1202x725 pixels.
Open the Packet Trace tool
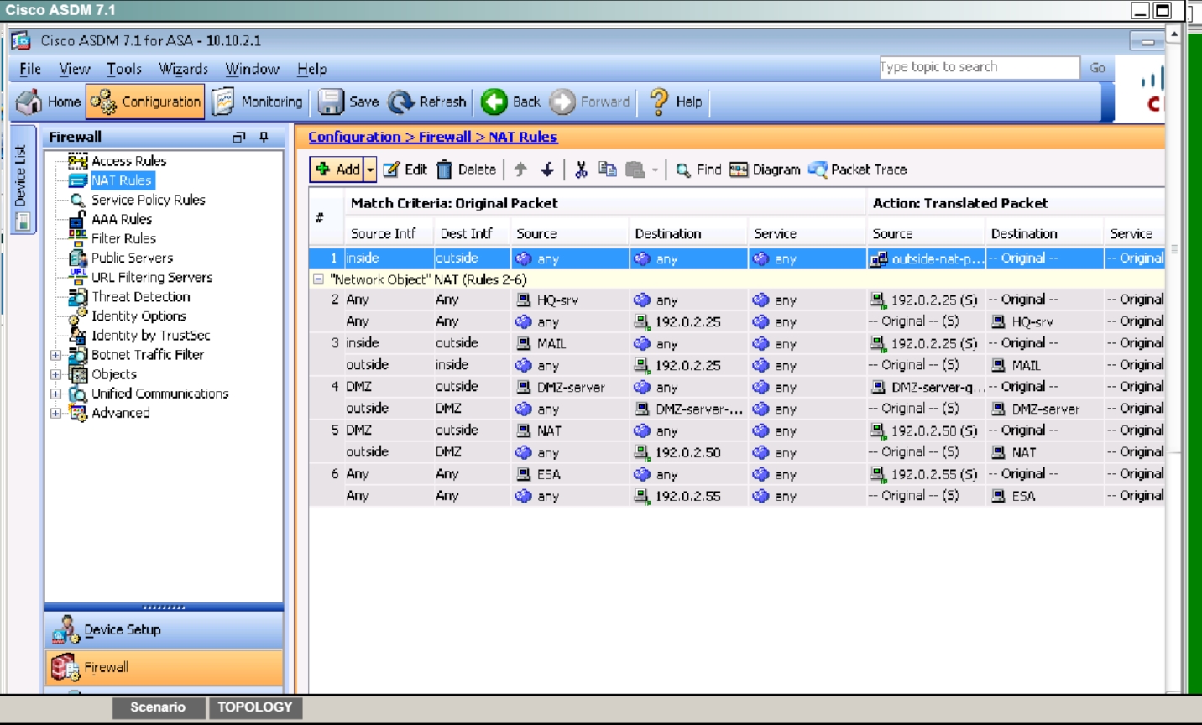[x=857, y=170]
